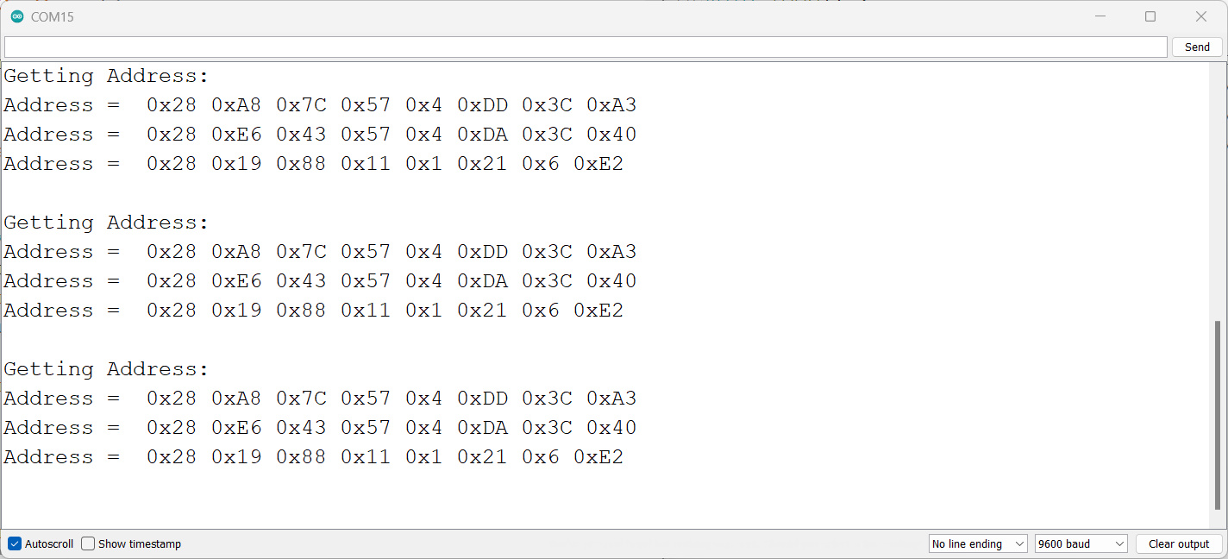Click the Send button

[1197, 47]
